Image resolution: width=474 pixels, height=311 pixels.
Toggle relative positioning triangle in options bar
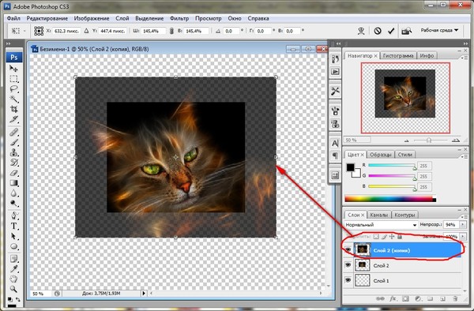click(x=86, y=31)
